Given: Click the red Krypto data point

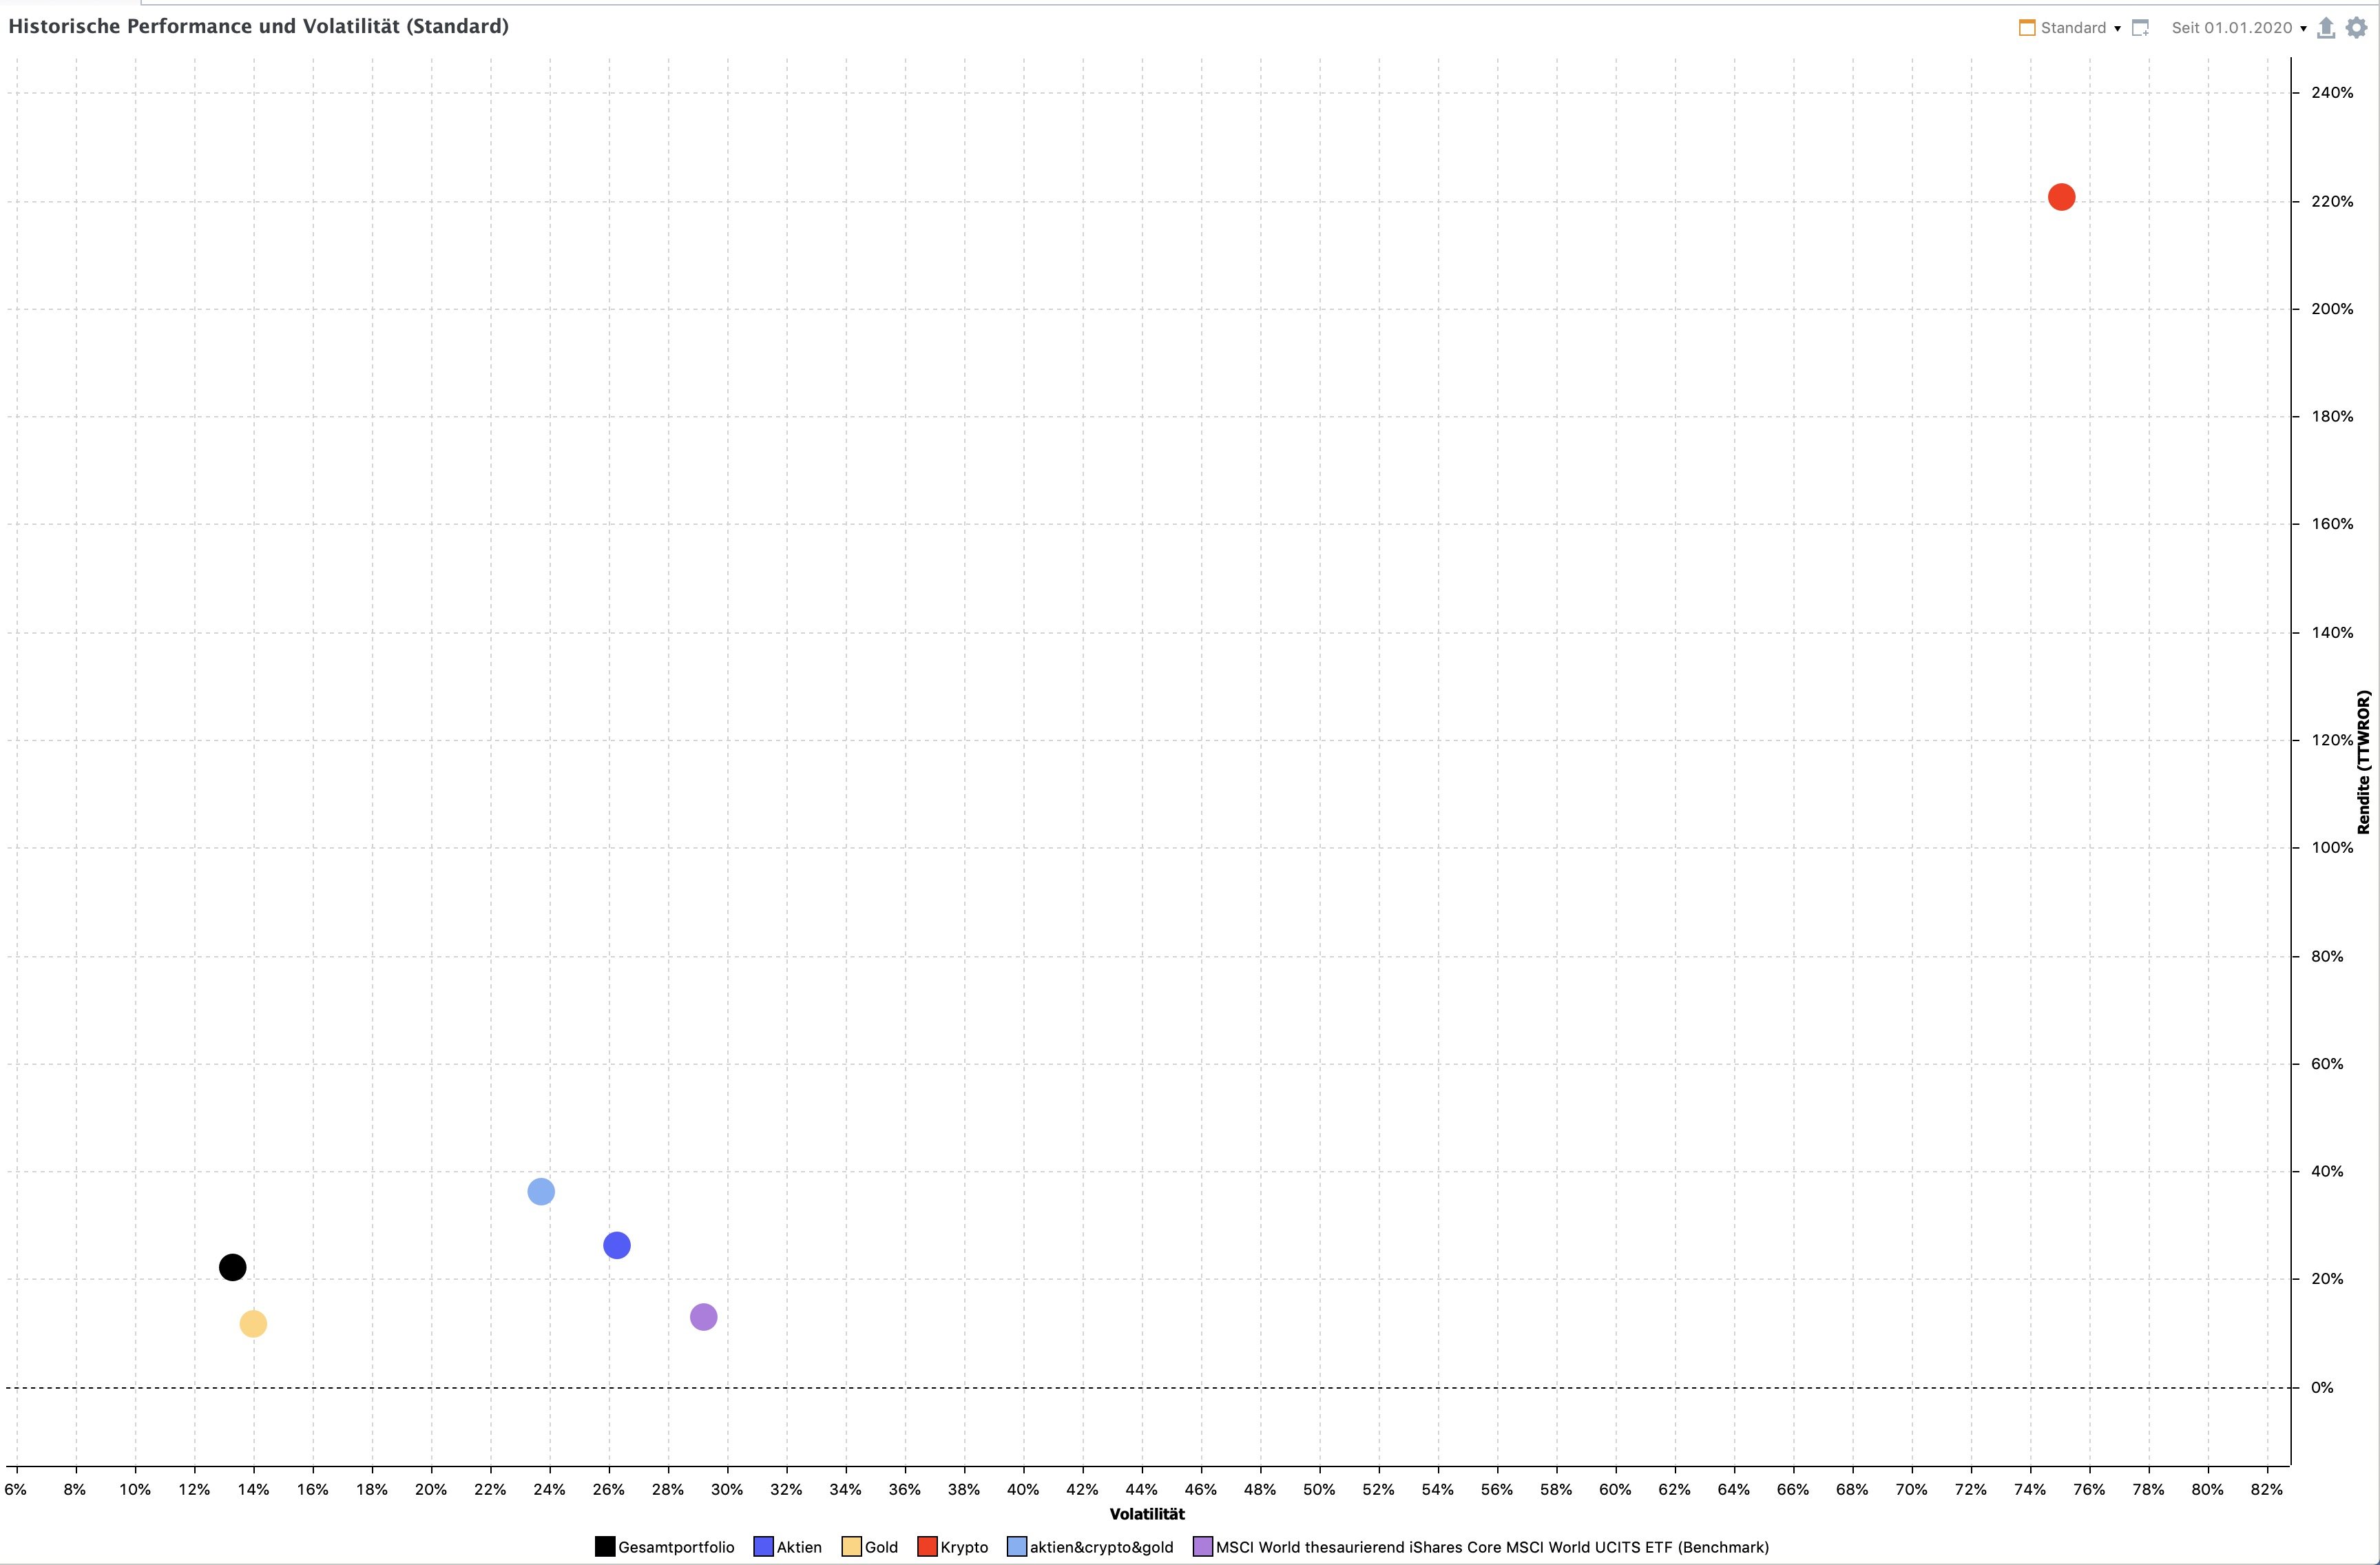Looking at the screenshot, I should 2061,197.
